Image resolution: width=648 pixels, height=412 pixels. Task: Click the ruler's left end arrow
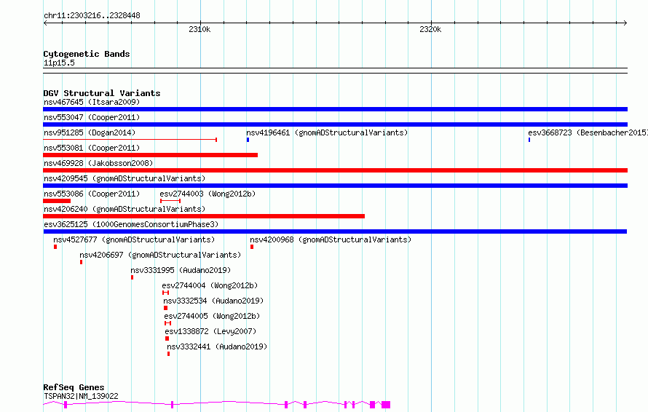45,23
